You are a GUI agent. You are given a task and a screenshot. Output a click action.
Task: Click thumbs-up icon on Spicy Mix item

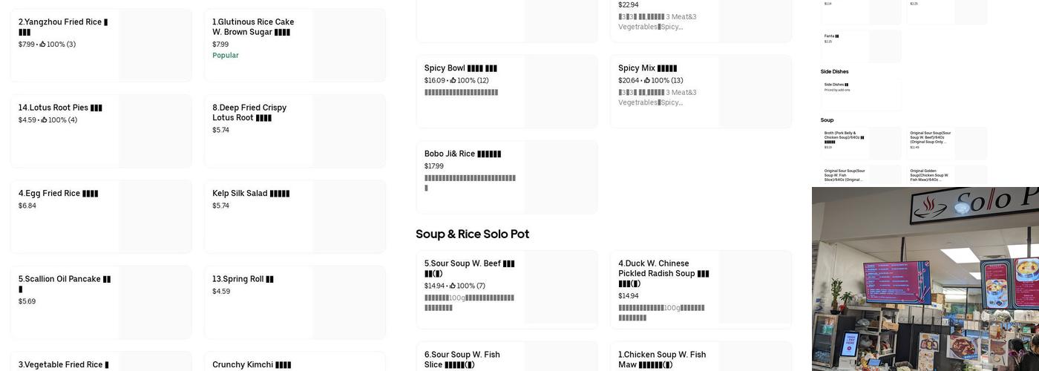[647, 81]
